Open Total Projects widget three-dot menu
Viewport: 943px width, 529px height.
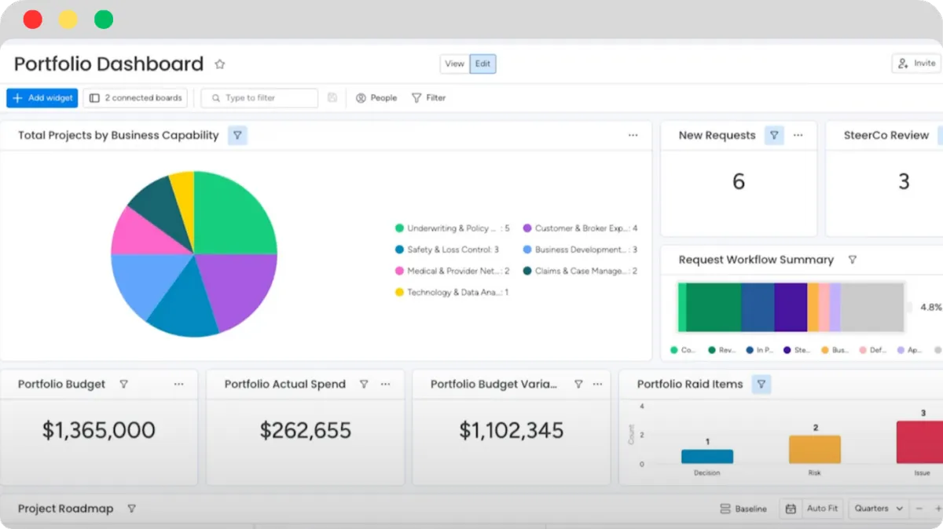[633, 136]
